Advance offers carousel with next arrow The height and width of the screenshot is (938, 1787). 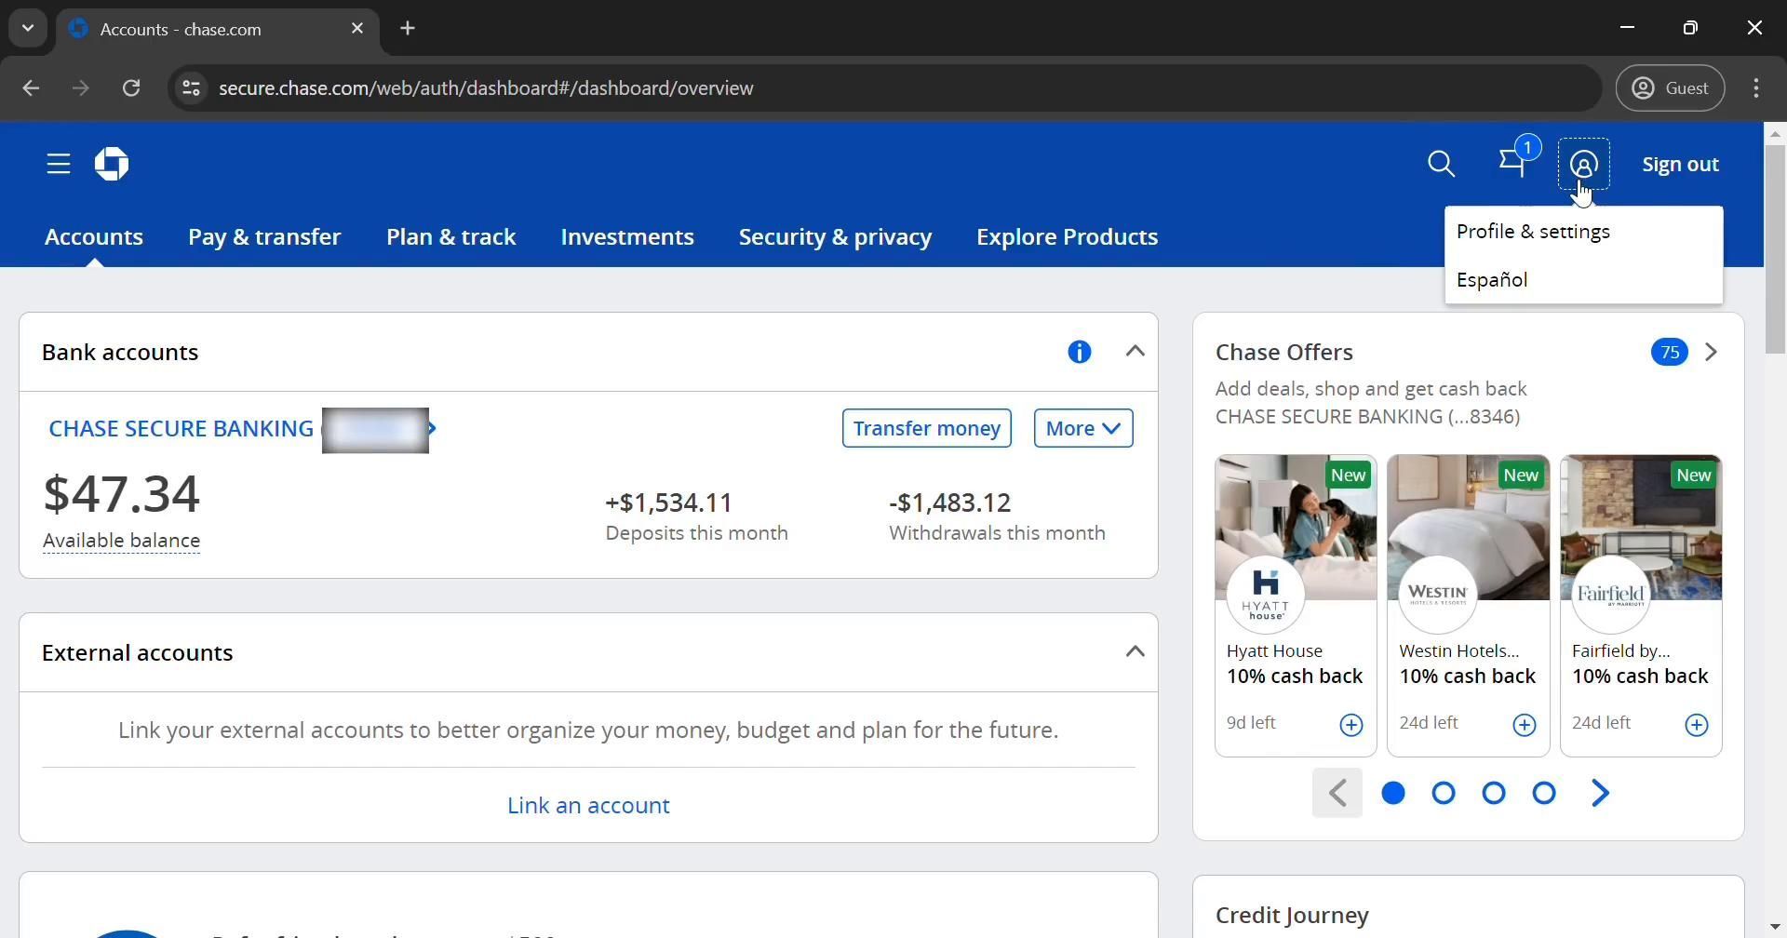pyautogui.click(x=1599, y=794)
